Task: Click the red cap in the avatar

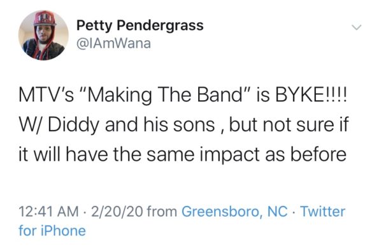Action: click(x=45, y=18)
